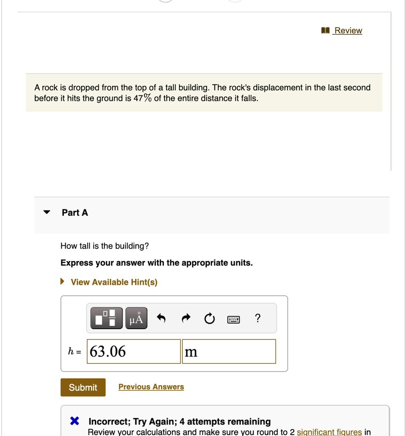
Task: Collapse the Part A section
Action: 47,212
